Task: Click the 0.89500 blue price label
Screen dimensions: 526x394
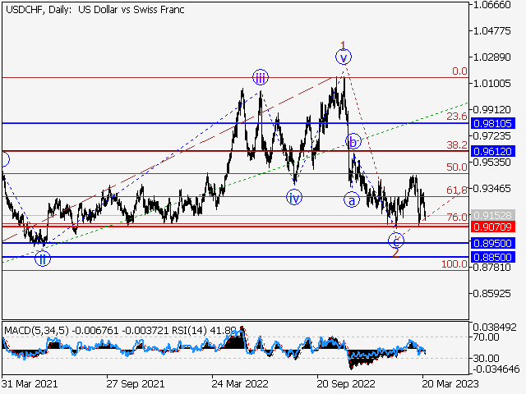Action: [x=493, y=243]
